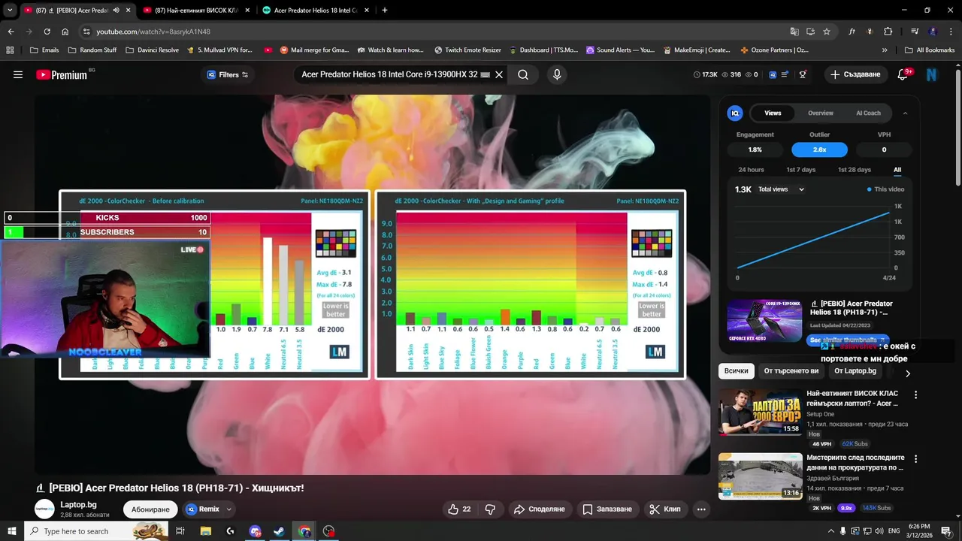Screen dimensions: 962x541
Task: Open the Setup One video thumbnail
Action: pyautogui.click(x=760, y=412)
